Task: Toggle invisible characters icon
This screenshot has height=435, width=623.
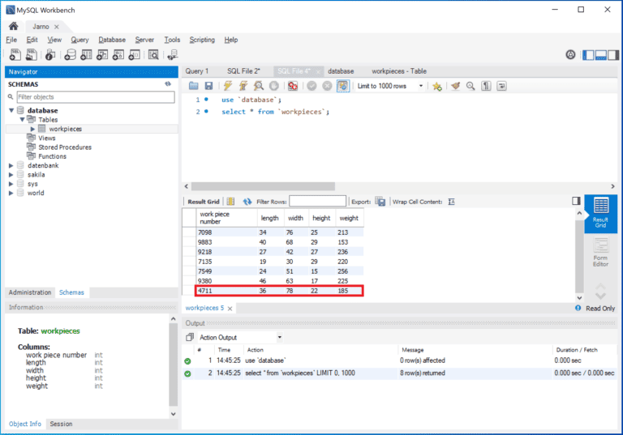Action: pos(486,86)
